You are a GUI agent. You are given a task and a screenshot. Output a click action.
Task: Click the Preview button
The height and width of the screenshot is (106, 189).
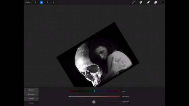click(31, 94)
